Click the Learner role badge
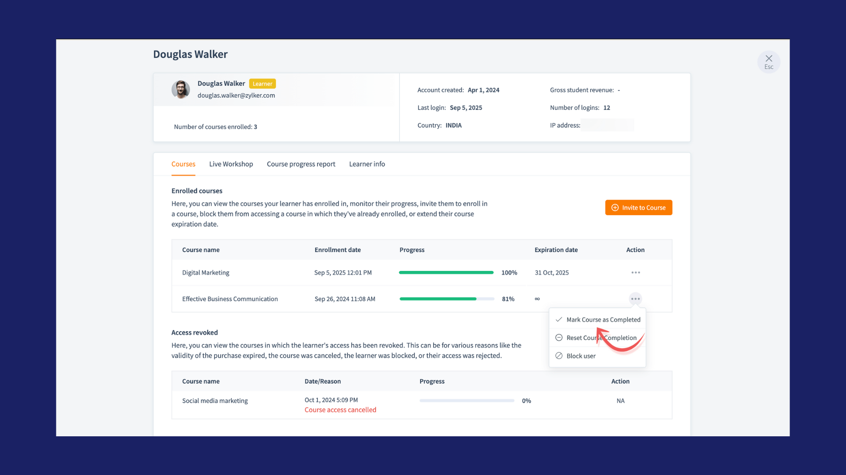This screenshot has height=475, width=846. click(x=262, y=84)
